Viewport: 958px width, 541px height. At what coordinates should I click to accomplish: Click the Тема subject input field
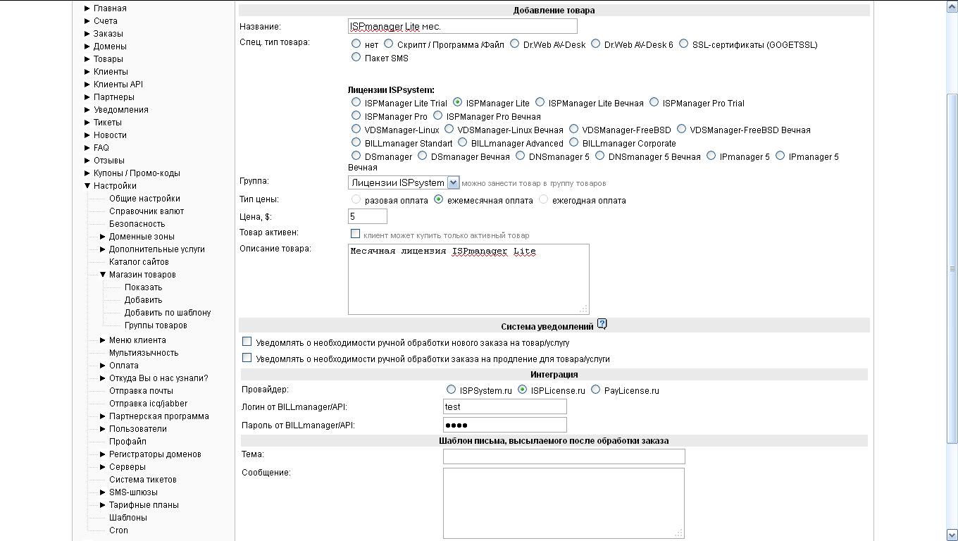click(564, 456)
